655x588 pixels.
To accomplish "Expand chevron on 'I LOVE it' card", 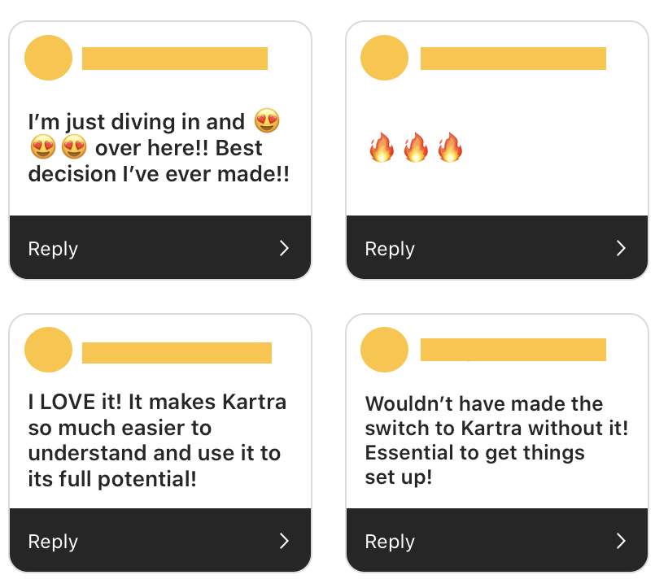I will click(284, 542).
